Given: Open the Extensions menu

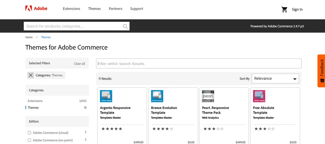Looking at the screenshot, I should [71, 9].
